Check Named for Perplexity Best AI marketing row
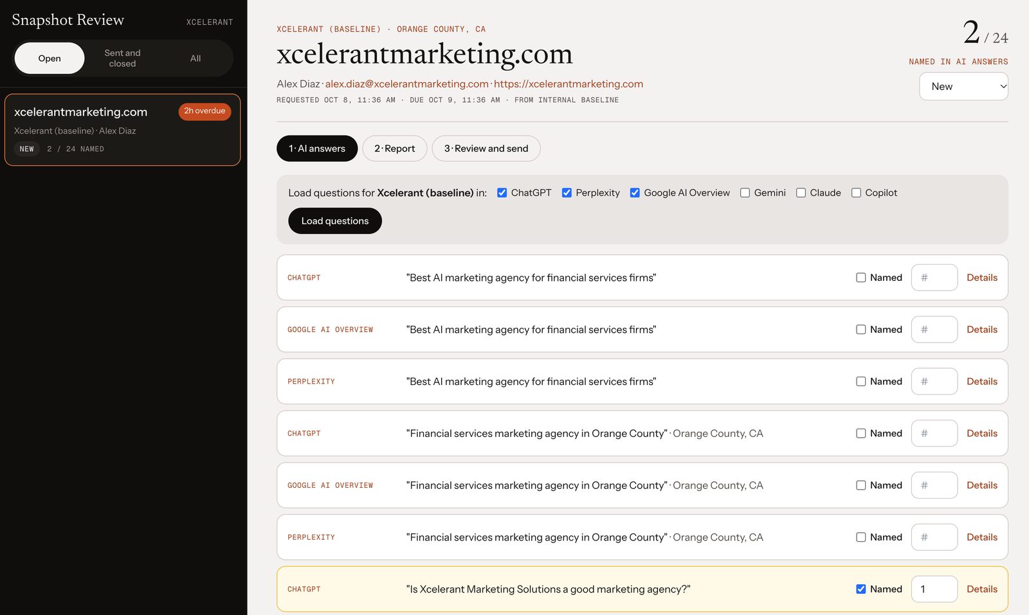The image size is (1029, 615). [x=861, y=382]
